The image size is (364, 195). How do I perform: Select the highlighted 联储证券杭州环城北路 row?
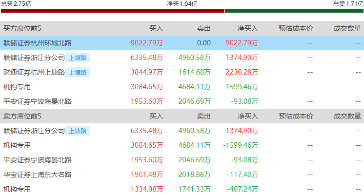182,43
